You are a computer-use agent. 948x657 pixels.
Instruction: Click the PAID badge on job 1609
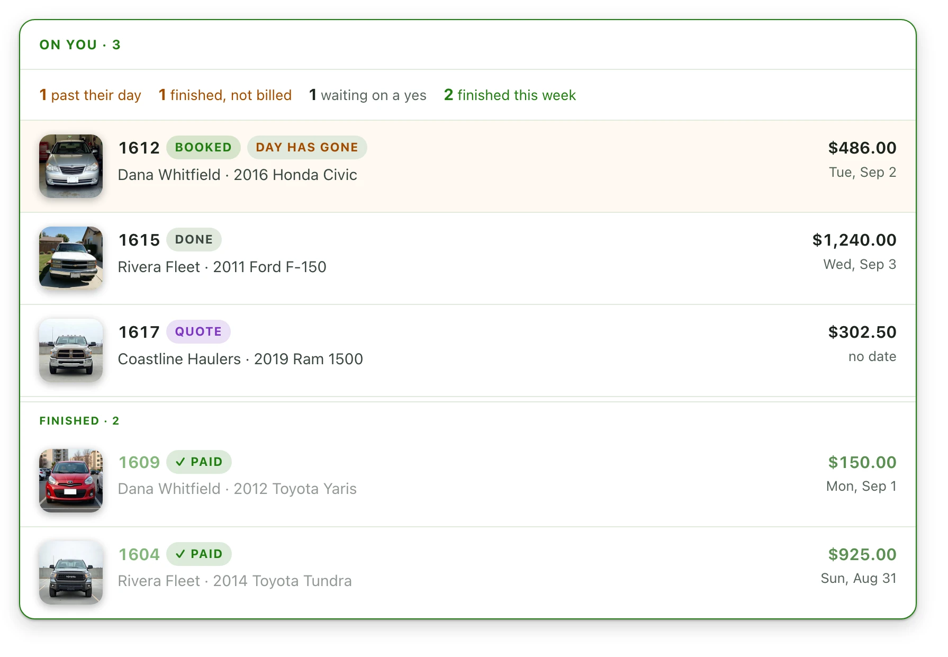click(x=199, y=462)
